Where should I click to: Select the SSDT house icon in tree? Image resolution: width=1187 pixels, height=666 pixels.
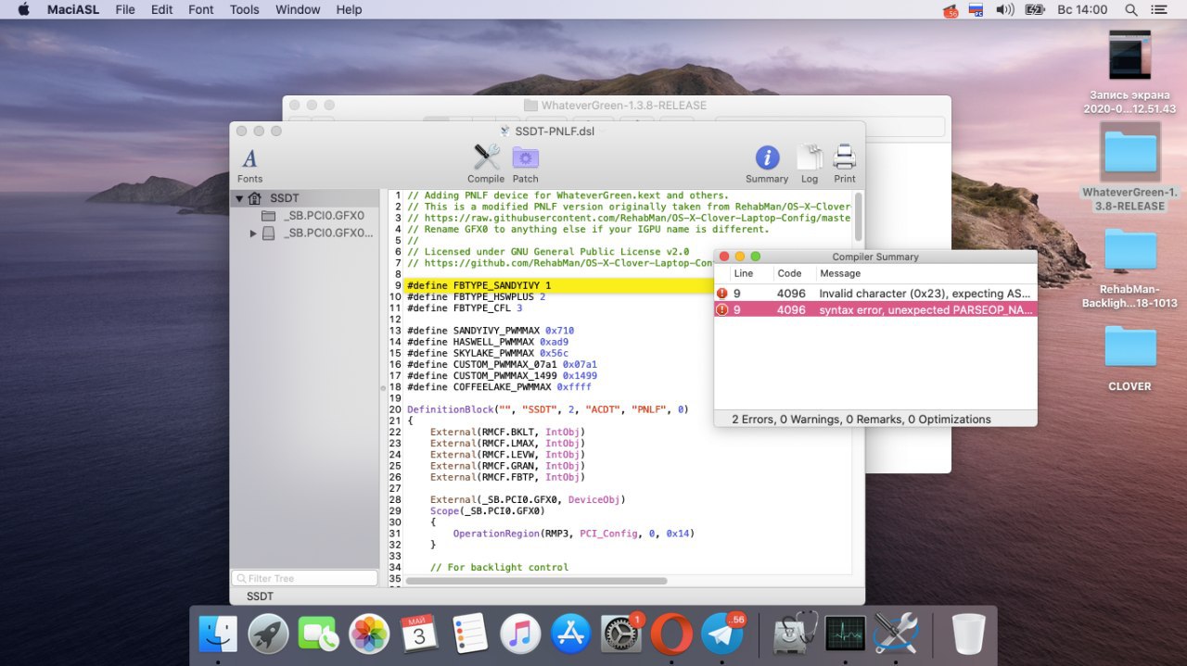point(255,198)
